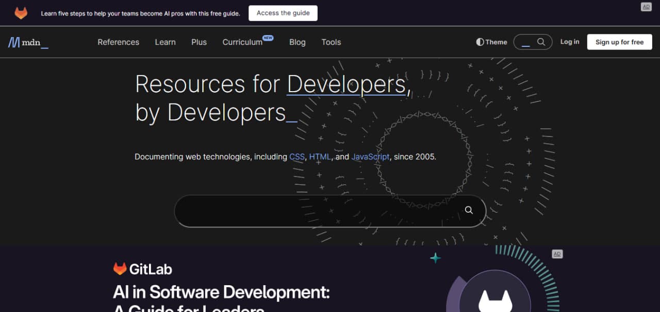The image size is (660, 312).
Task: Open the Learn menu
Action: point(165,42)
